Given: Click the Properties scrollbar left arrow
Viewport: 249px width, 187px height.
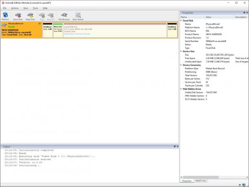Looking at the screenshot, I should tap(181, 177).
